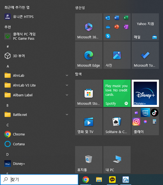Open PowerPoint in the Office tile folder

click(x=117, y=27)
